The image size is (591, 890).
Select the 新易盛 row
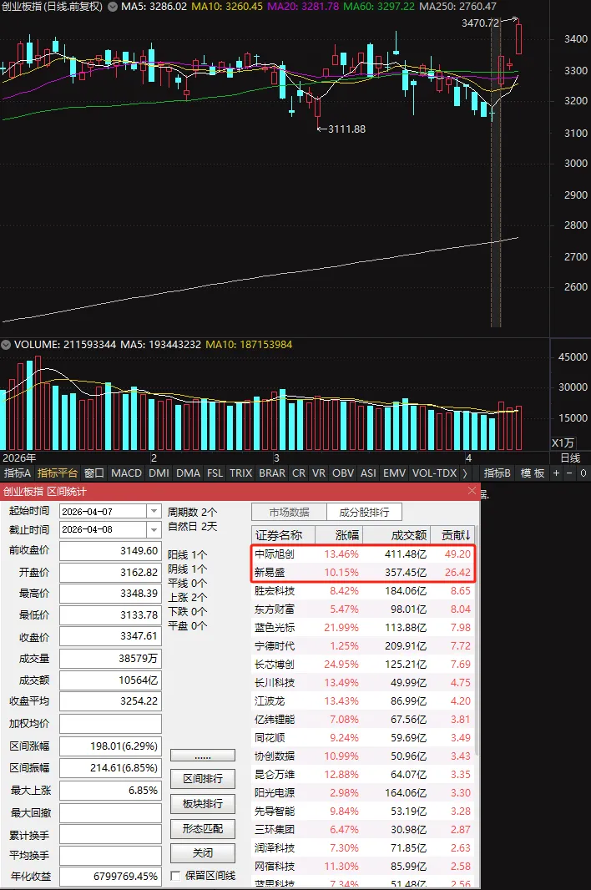[x=363, y=572]
